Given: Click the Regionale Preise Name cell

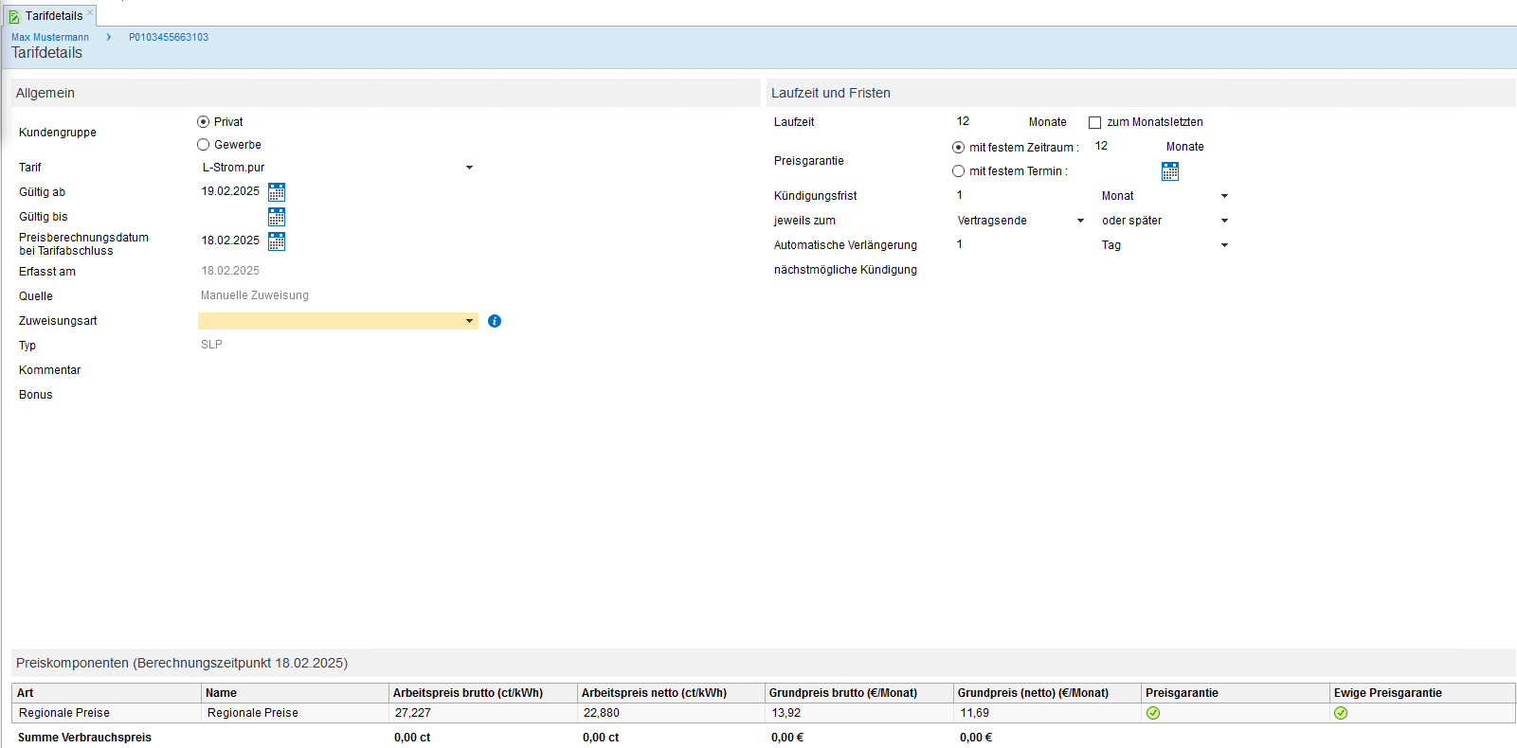Looking at the screenshot, I should point(295,713).
